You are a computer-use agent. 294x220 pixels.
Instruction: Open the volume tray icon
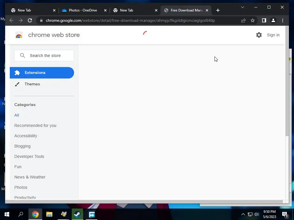[x=257, y=214]
